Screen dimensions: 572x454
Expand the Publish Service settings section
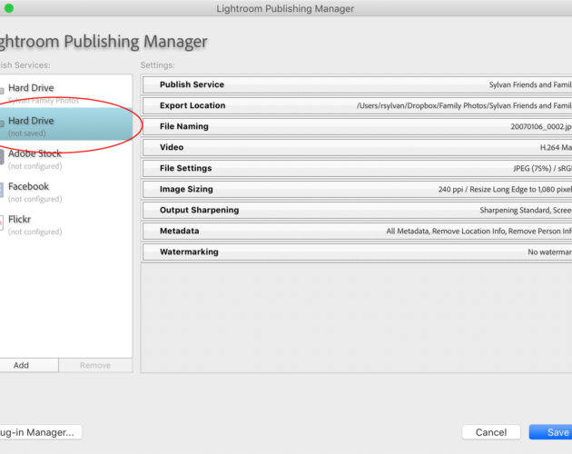tap(357, 84)
